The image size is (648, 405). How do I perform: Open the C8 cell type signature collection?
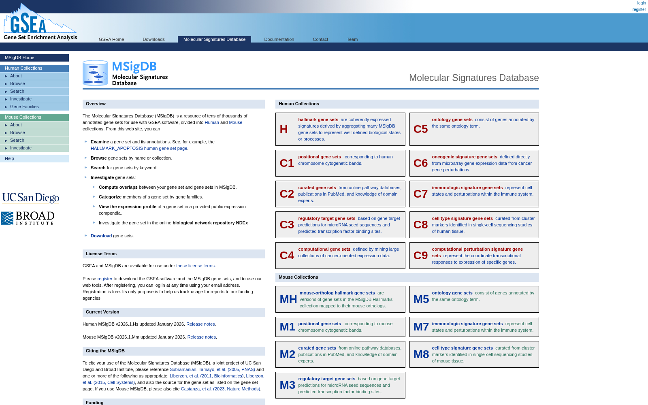coord(474,225)
